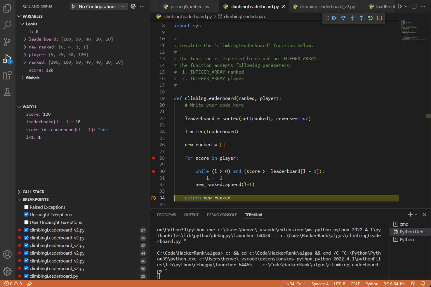
Task: Close the climbingLeaderboard.py tab
Action: tap(284, 6)
